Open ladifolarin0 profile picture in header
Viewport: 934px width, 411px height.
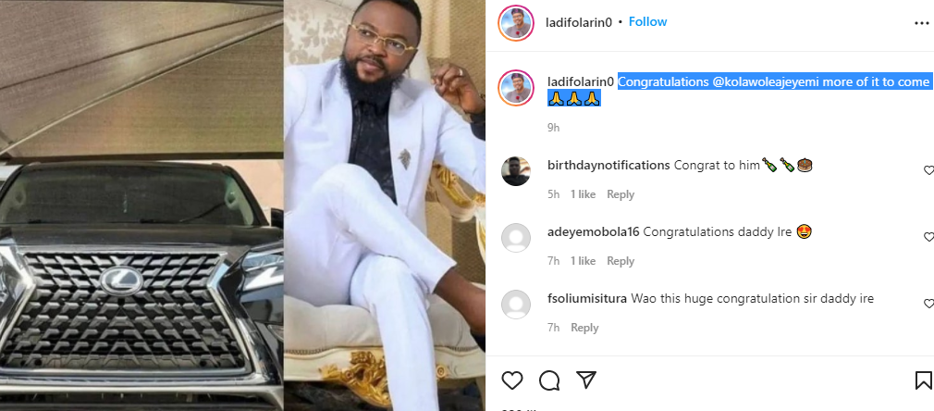point(514,22)
